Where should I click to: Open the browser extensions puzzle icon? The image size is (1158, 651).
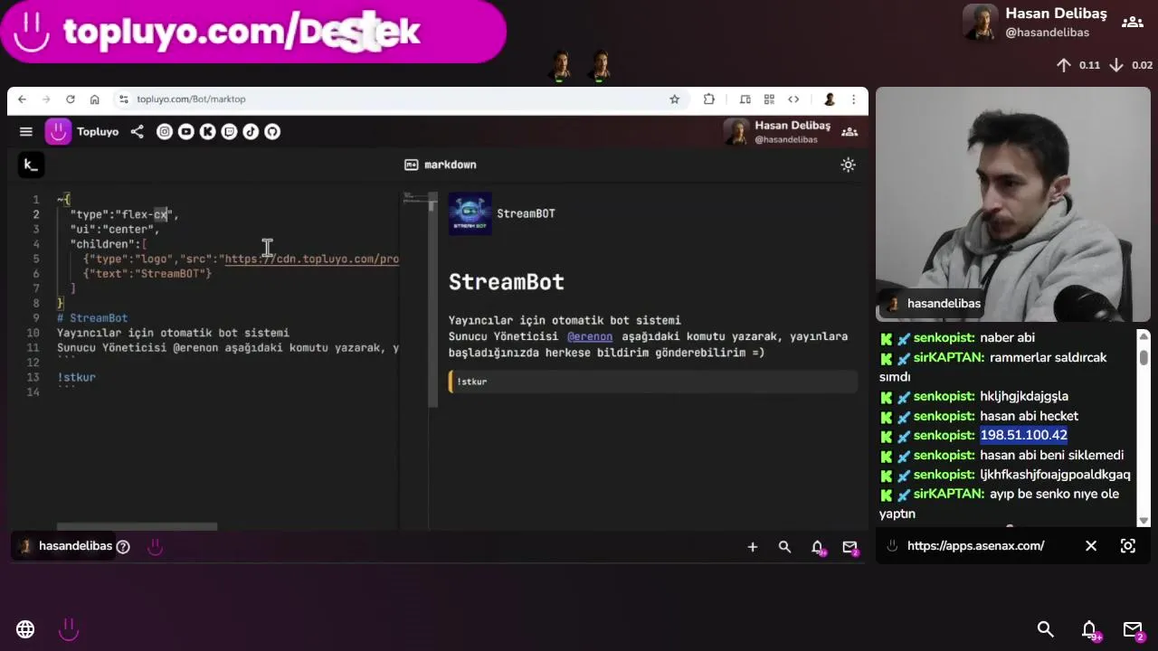(709, 99)
